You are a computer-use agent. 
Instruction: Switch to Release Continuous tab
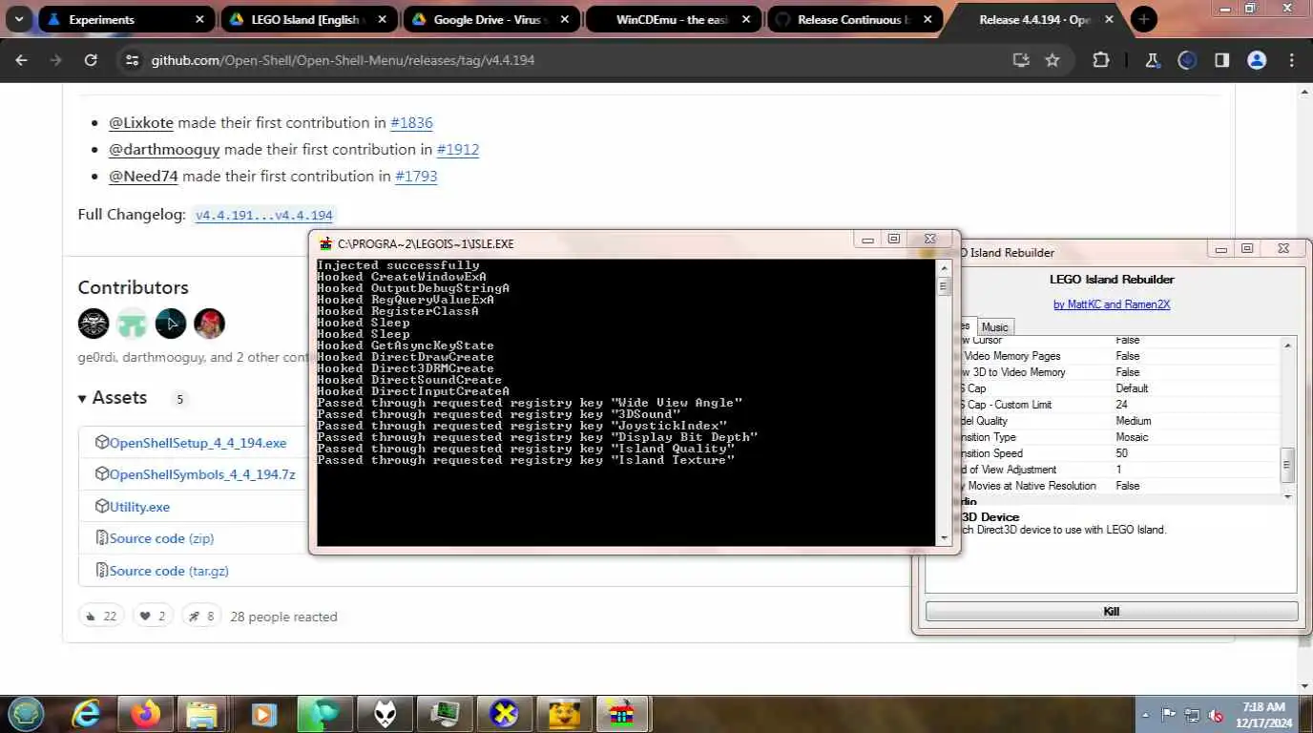[856, 19]
